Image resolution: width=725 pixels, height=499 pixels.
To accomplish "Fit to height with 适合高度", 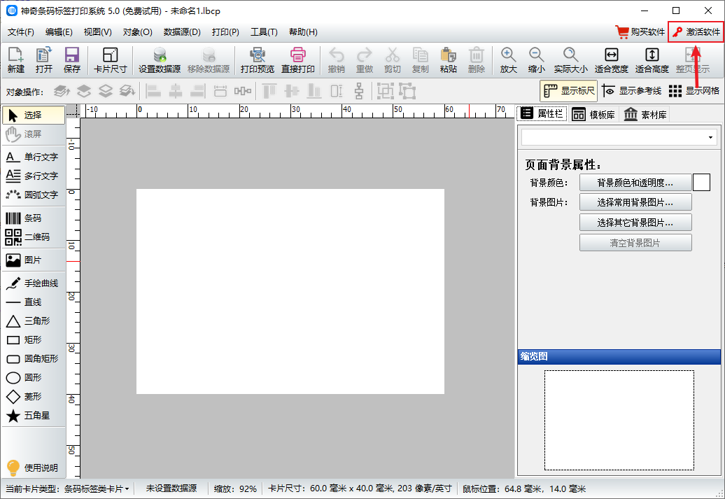I will tap(652, 60).
